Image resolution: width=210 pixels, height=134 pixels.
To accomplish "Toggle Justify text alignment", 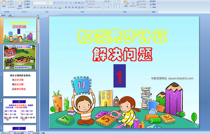I will pyautogui.click(x=76, y=7).
